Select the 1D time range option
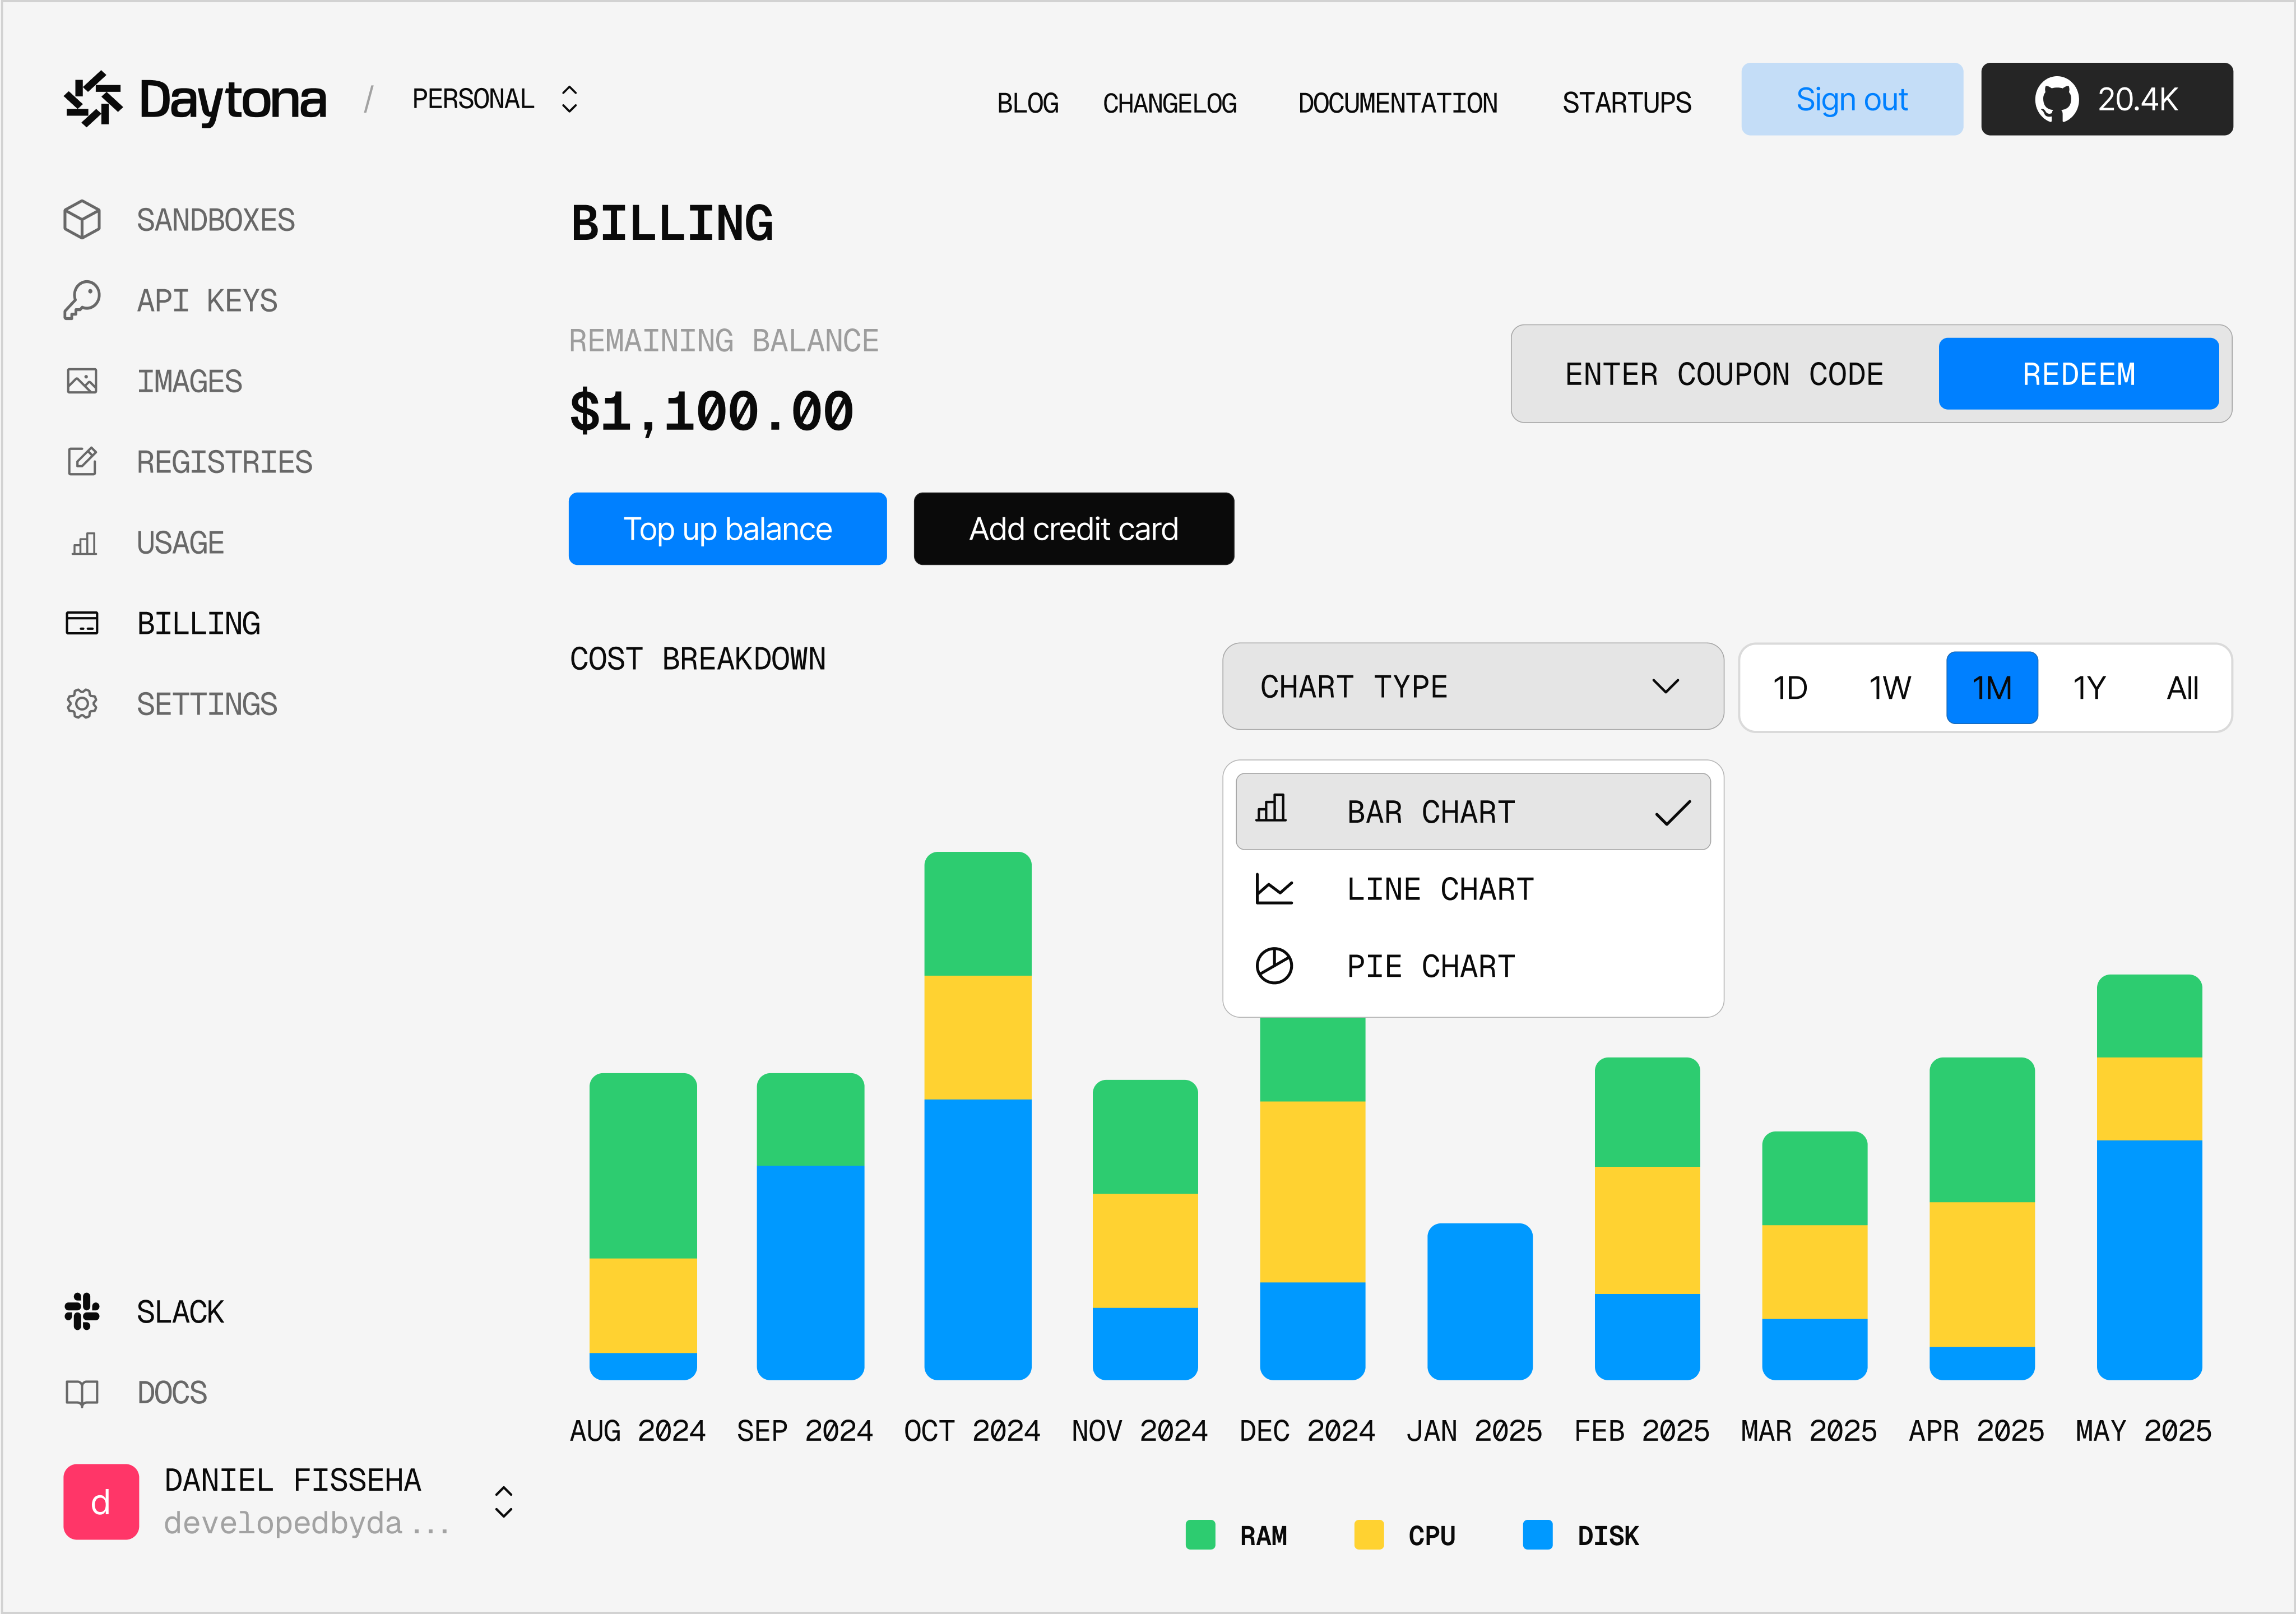 pos(1789,687)
